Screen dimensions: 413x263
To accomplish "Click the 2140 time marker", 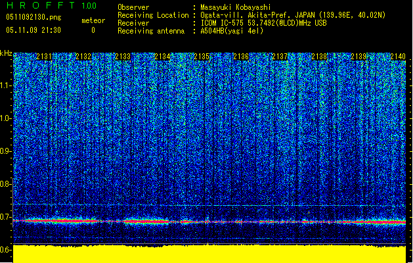I will [x=398, y=57].
